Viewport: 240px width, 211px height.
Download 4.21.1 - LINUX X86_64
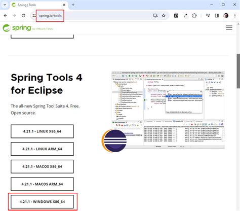(x=42, y=131)
